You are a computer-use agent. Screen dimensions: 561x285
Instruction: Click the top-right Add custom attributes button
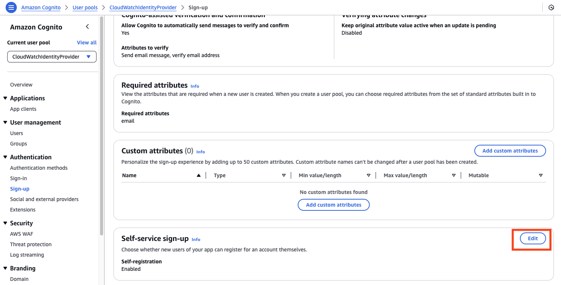pyautogui.click(x=510, y=151)
